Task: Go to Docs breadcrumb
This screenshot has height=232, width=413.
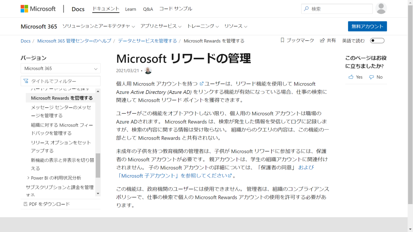Action: (25, 41)
